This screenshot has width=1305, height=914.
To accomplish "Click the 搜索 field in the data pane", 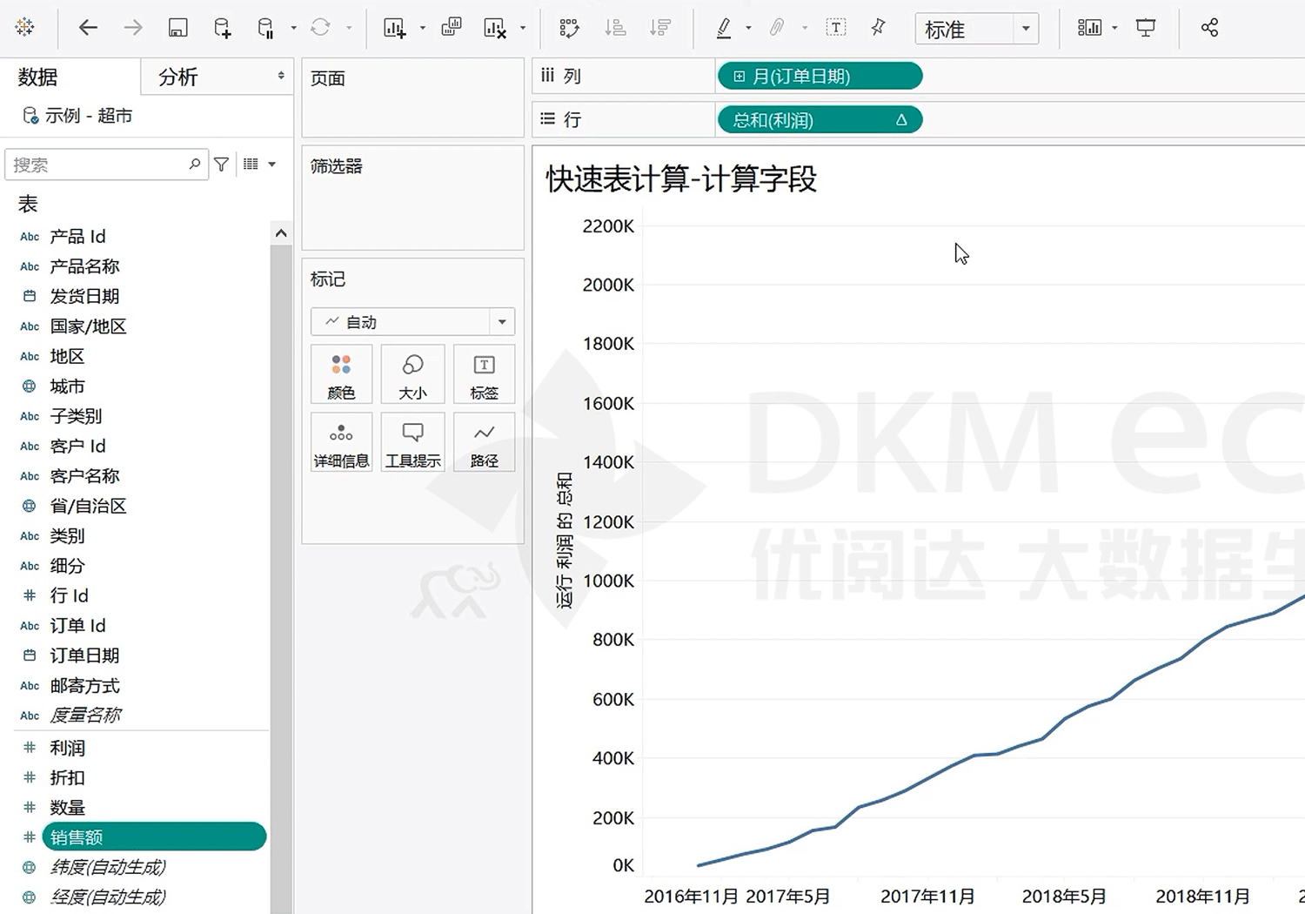I will click(97, 165).
